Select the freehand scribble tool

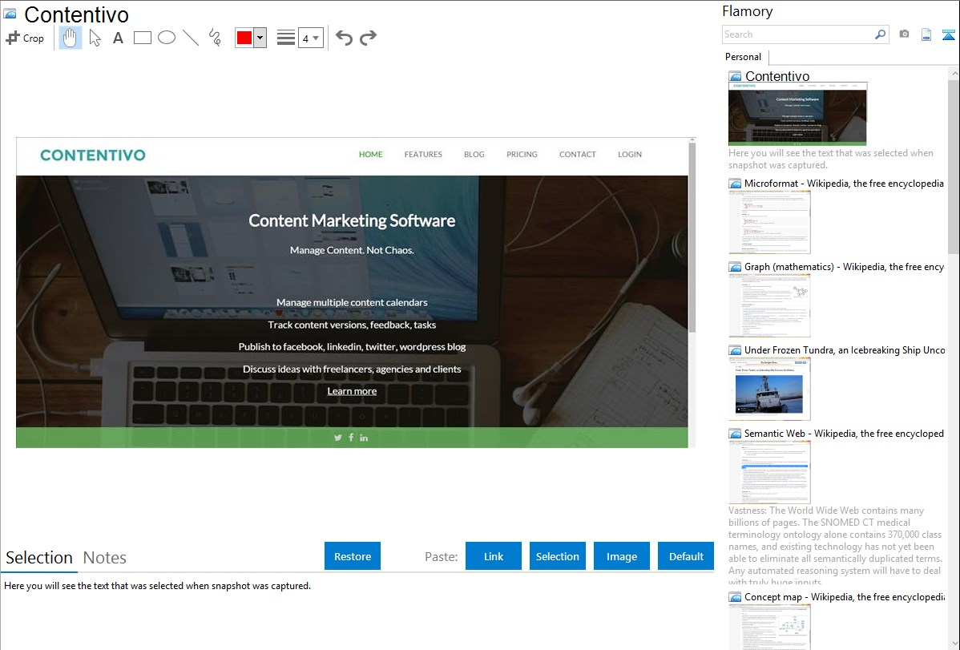(x=215, y=38)
